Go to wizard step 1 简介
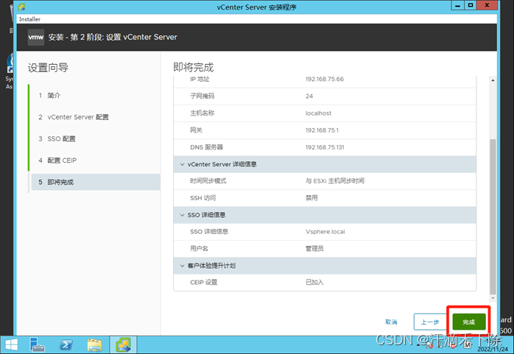Screen dimensions: 514x354 pyautogui.click(x=54, y=96)
